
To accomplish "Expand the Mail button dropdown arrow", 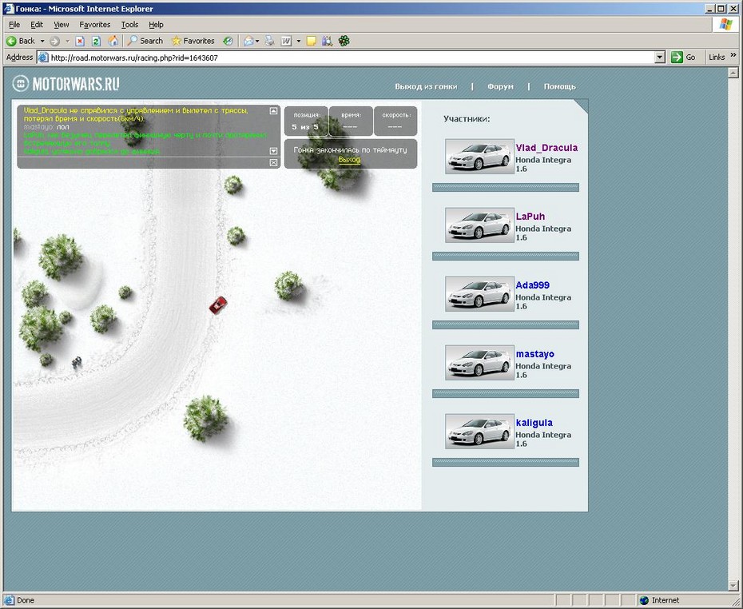I will coord(257,42).
